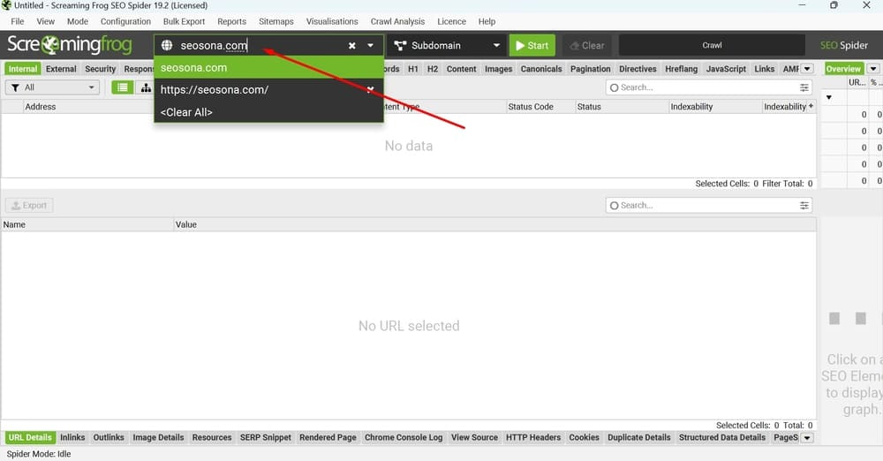Select the Overview tab in right panel
Screen dimensions: 883x461
[x=843, y=69]
